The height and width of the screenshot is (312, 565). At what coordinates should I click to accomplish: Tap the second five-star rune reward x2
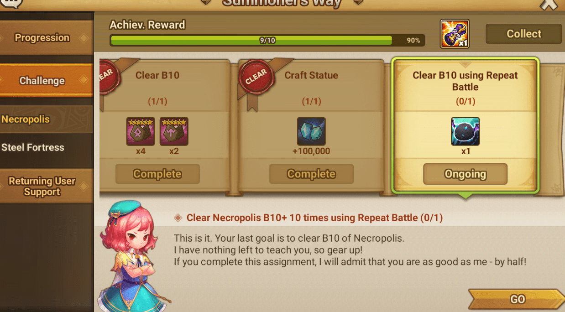click(x=174, y=131)
